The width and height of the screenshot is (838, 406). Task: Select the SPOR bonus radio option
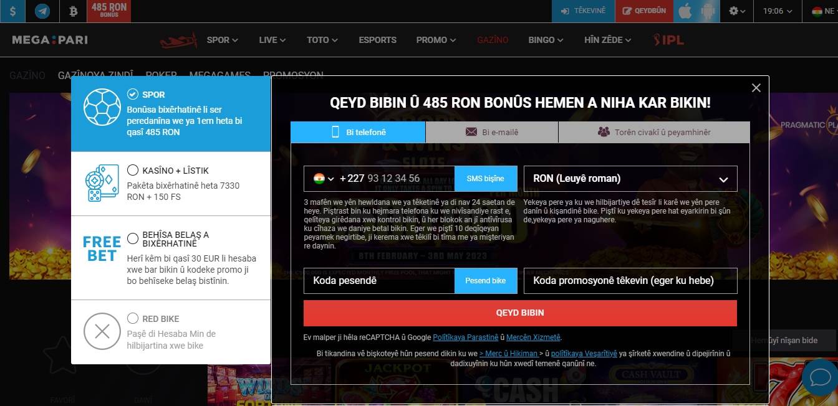point(132,94)
